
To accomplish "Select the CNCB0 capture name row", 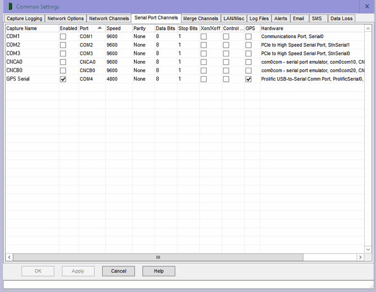I will (15, 70).
